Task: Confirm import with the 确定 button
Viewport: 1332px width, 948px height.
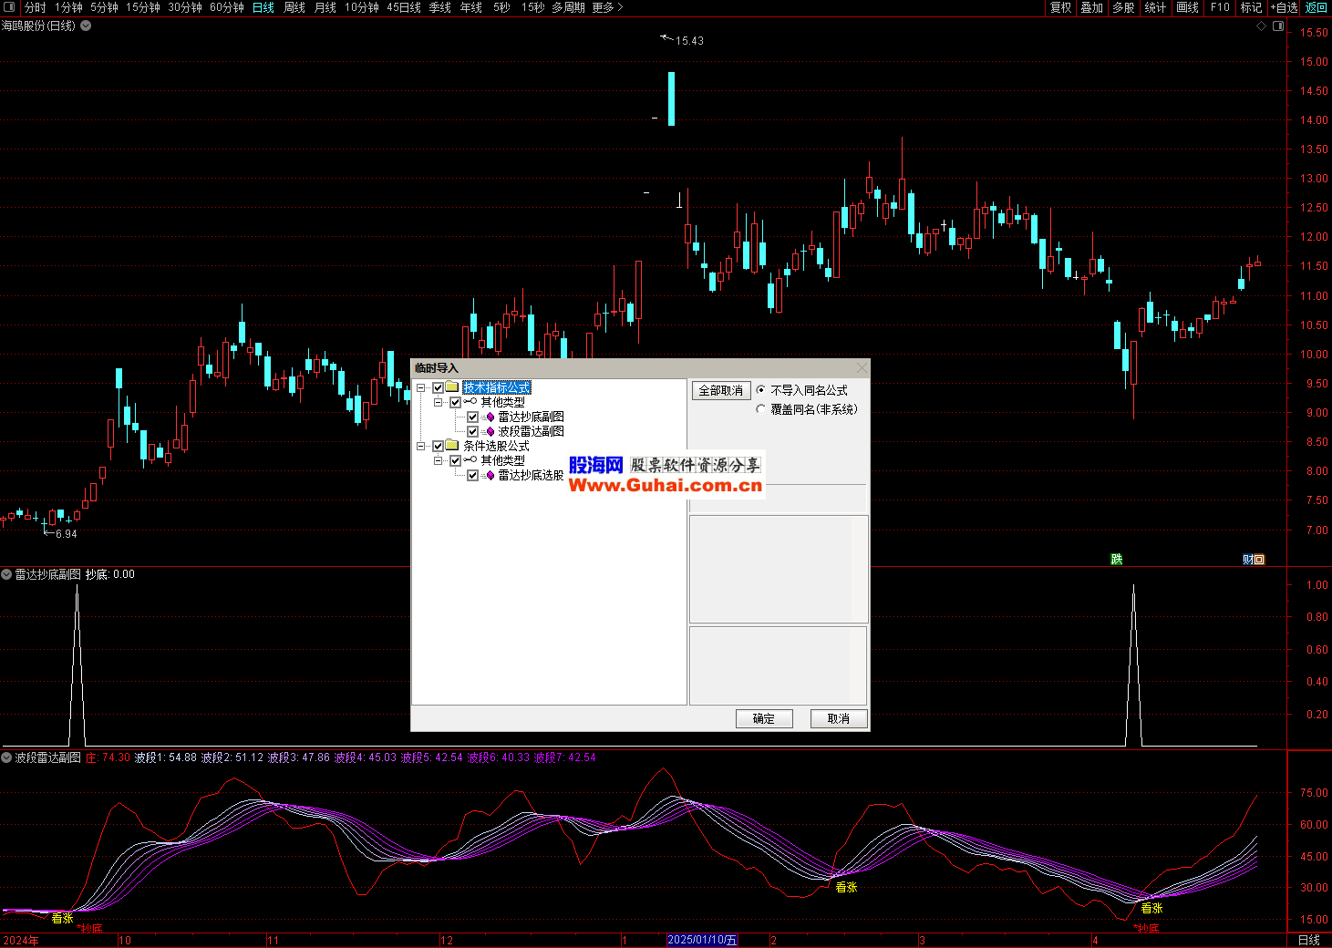Action: coord(764,718)
